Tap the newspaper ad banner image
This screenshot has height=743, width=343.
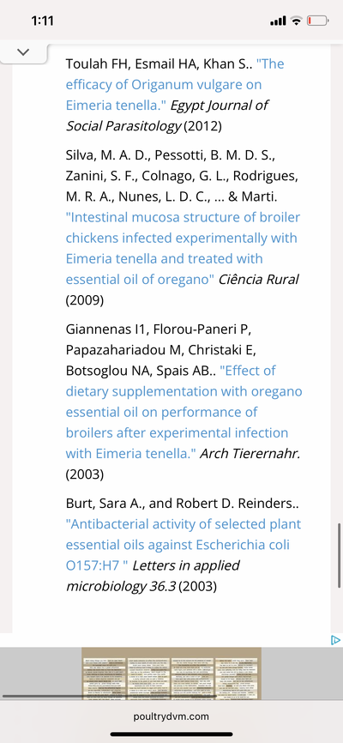pos(171,674)
